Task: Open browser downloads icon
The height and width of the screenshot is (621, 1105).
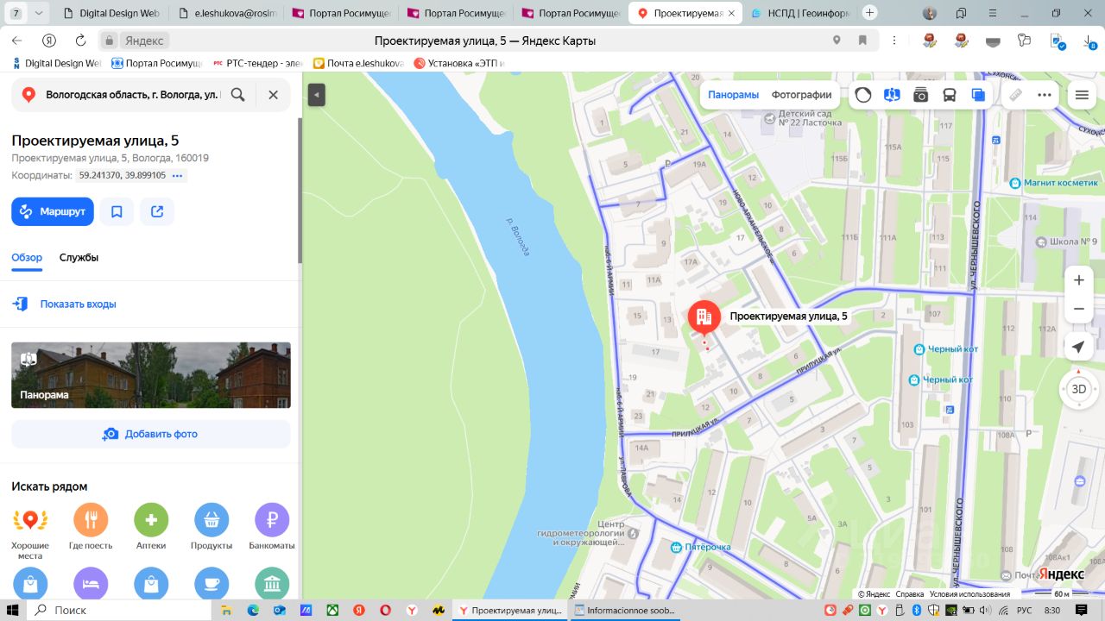Action: (x=1089, y=41)
